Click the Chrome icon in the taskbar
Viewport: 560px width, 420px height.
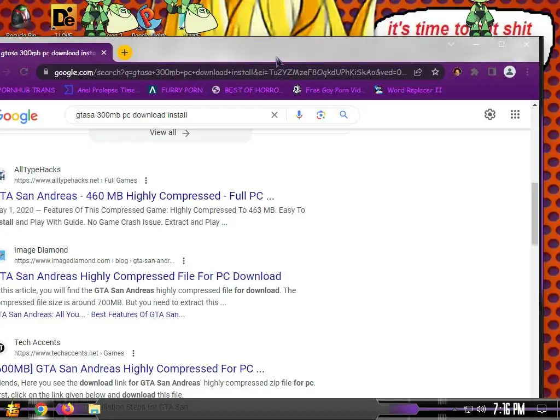click(x=41, y=409)
